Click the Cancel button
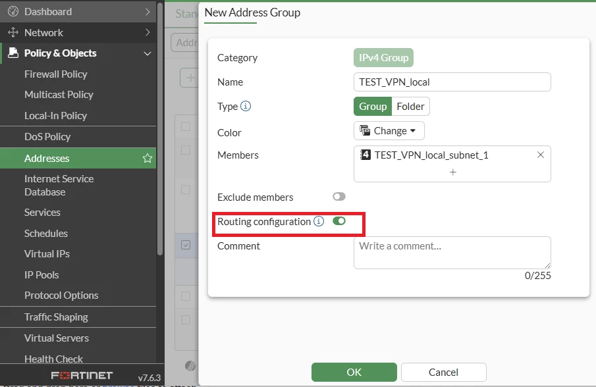This screenshot has width=596, height=387. click(444, 372)
